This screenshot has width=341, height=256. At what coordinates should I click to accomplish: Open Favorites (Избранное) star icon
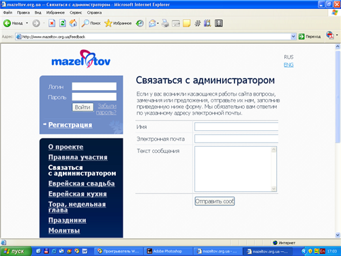coord(108,23)
